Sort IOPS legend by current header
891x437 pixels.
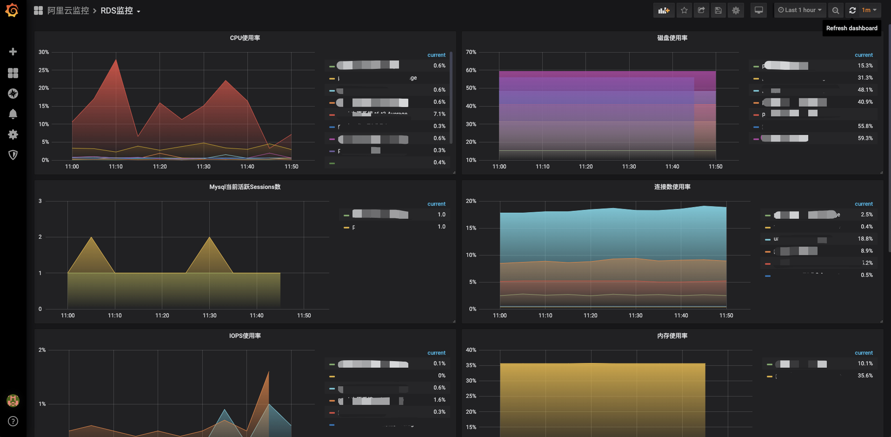[x=436, y=353]
